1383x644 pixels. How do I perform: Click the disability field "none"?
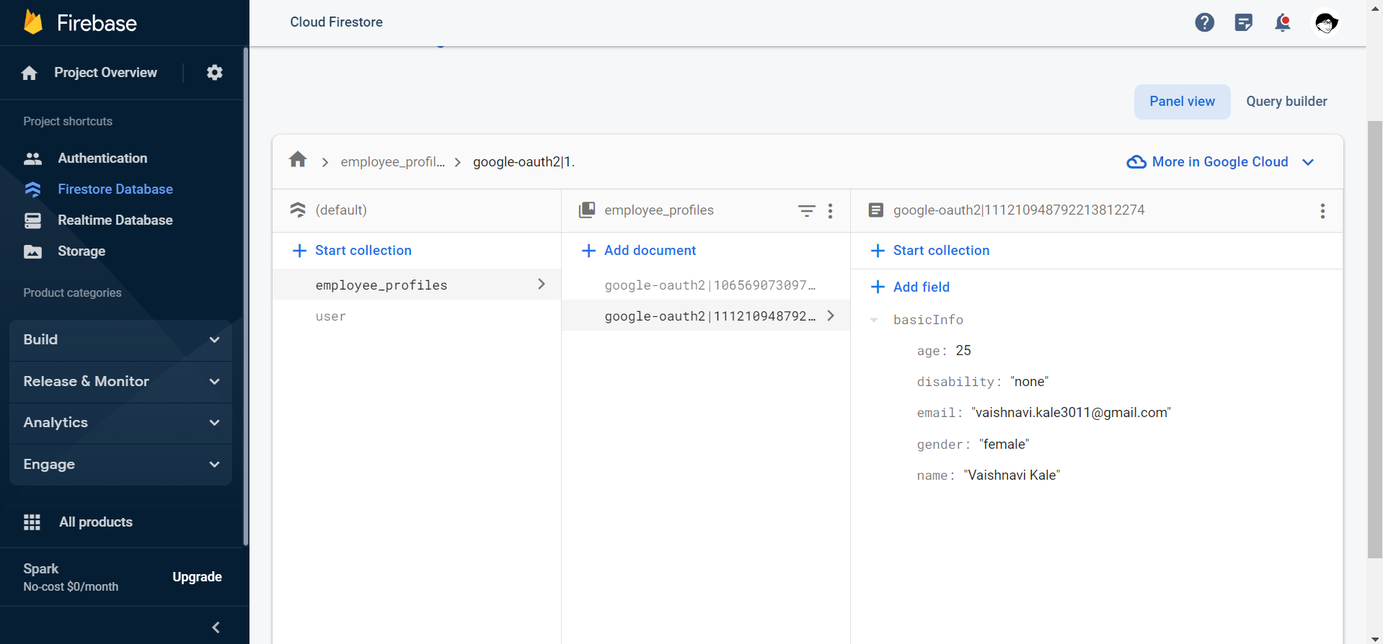[x=1029, y=382]
